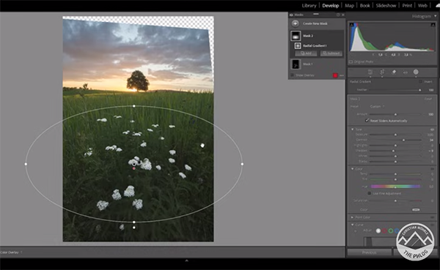
Task: Select the Red Eye correction tool icon
Action: tap(405, 72)
